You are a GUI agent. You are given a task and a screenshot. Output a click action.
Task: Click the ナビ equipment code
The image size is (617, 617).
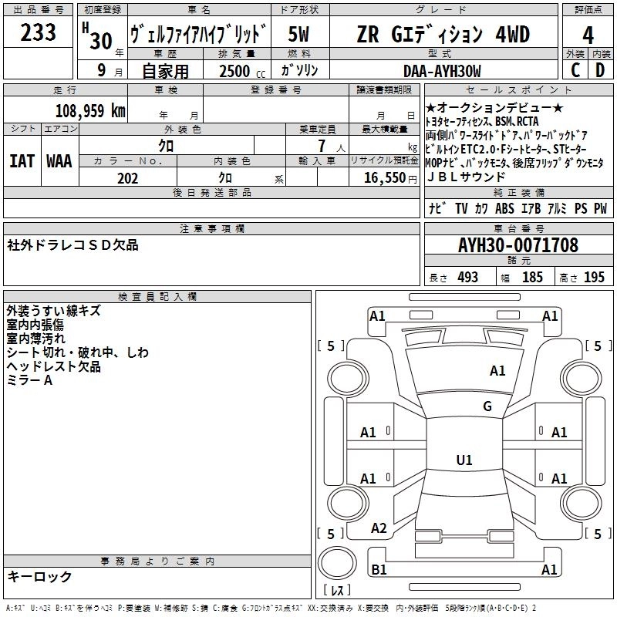click(437, 208)
